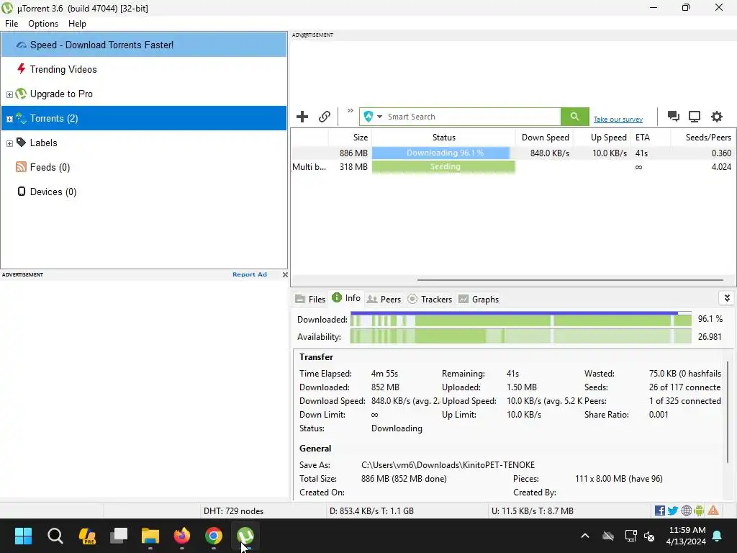Click into the Smart Search field
Image resolution: width=737 pixels, height=553 pixels.
472,117
